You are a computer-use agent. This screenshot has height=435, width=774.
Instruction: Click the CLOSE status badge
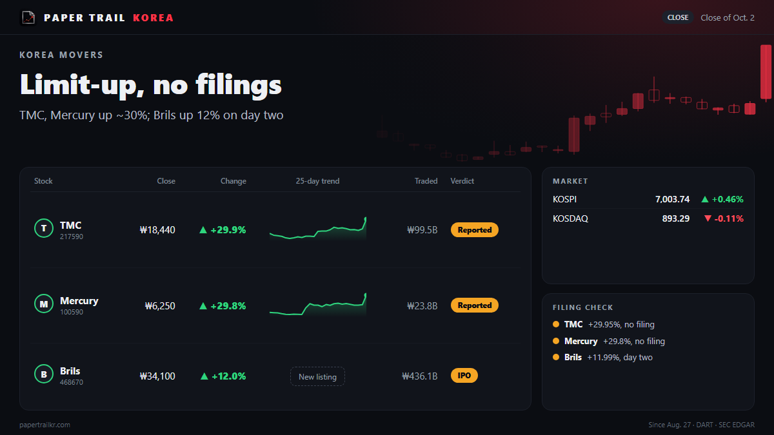pyautogui.click(x=678, y=17)
